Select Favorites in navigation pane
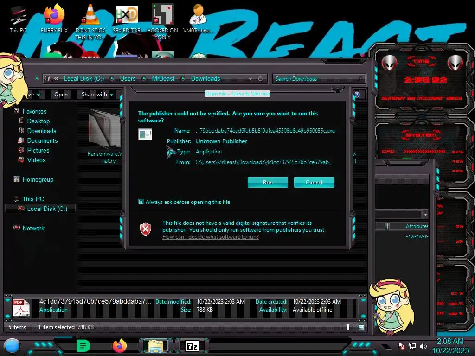The width and height of the screenshot is (475, 356). pos(34,111)
